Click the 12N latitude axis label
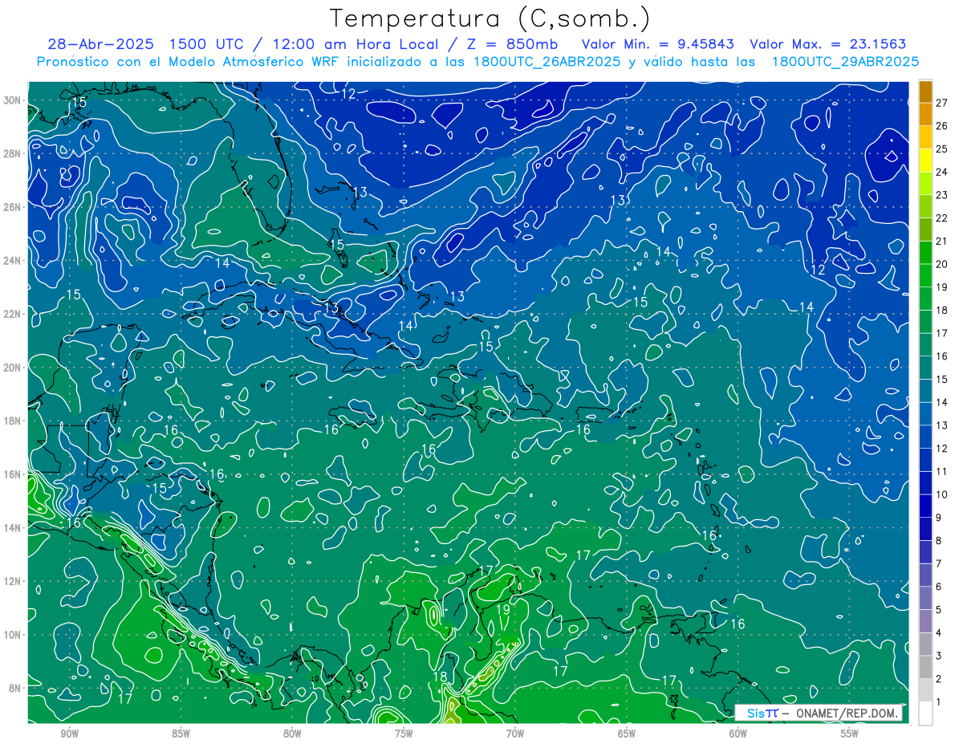Image resolution: width=963 pixels, height=744 pixels. point(12,581)
